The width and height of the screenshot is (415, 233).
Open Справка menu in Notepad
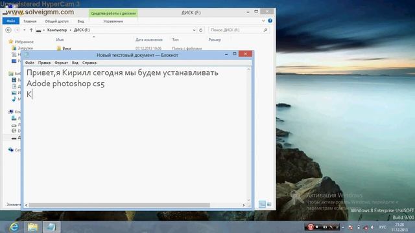pos(89,63)
